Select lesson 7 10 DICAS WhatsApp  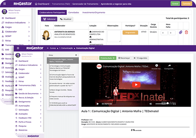point(63,104)
